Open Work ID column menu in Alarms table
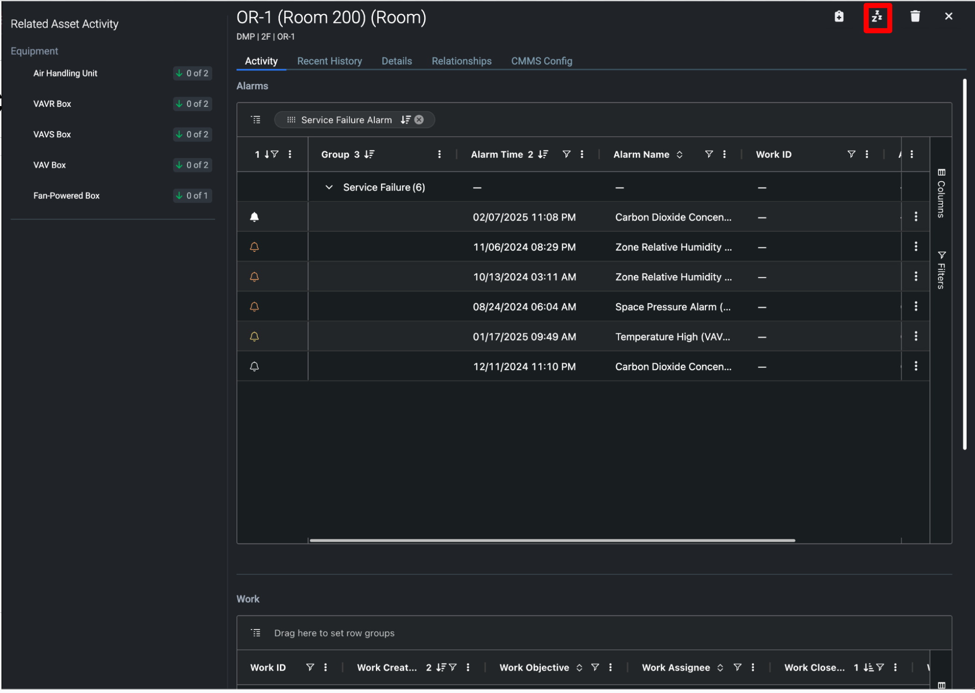 tap(867, 154)
